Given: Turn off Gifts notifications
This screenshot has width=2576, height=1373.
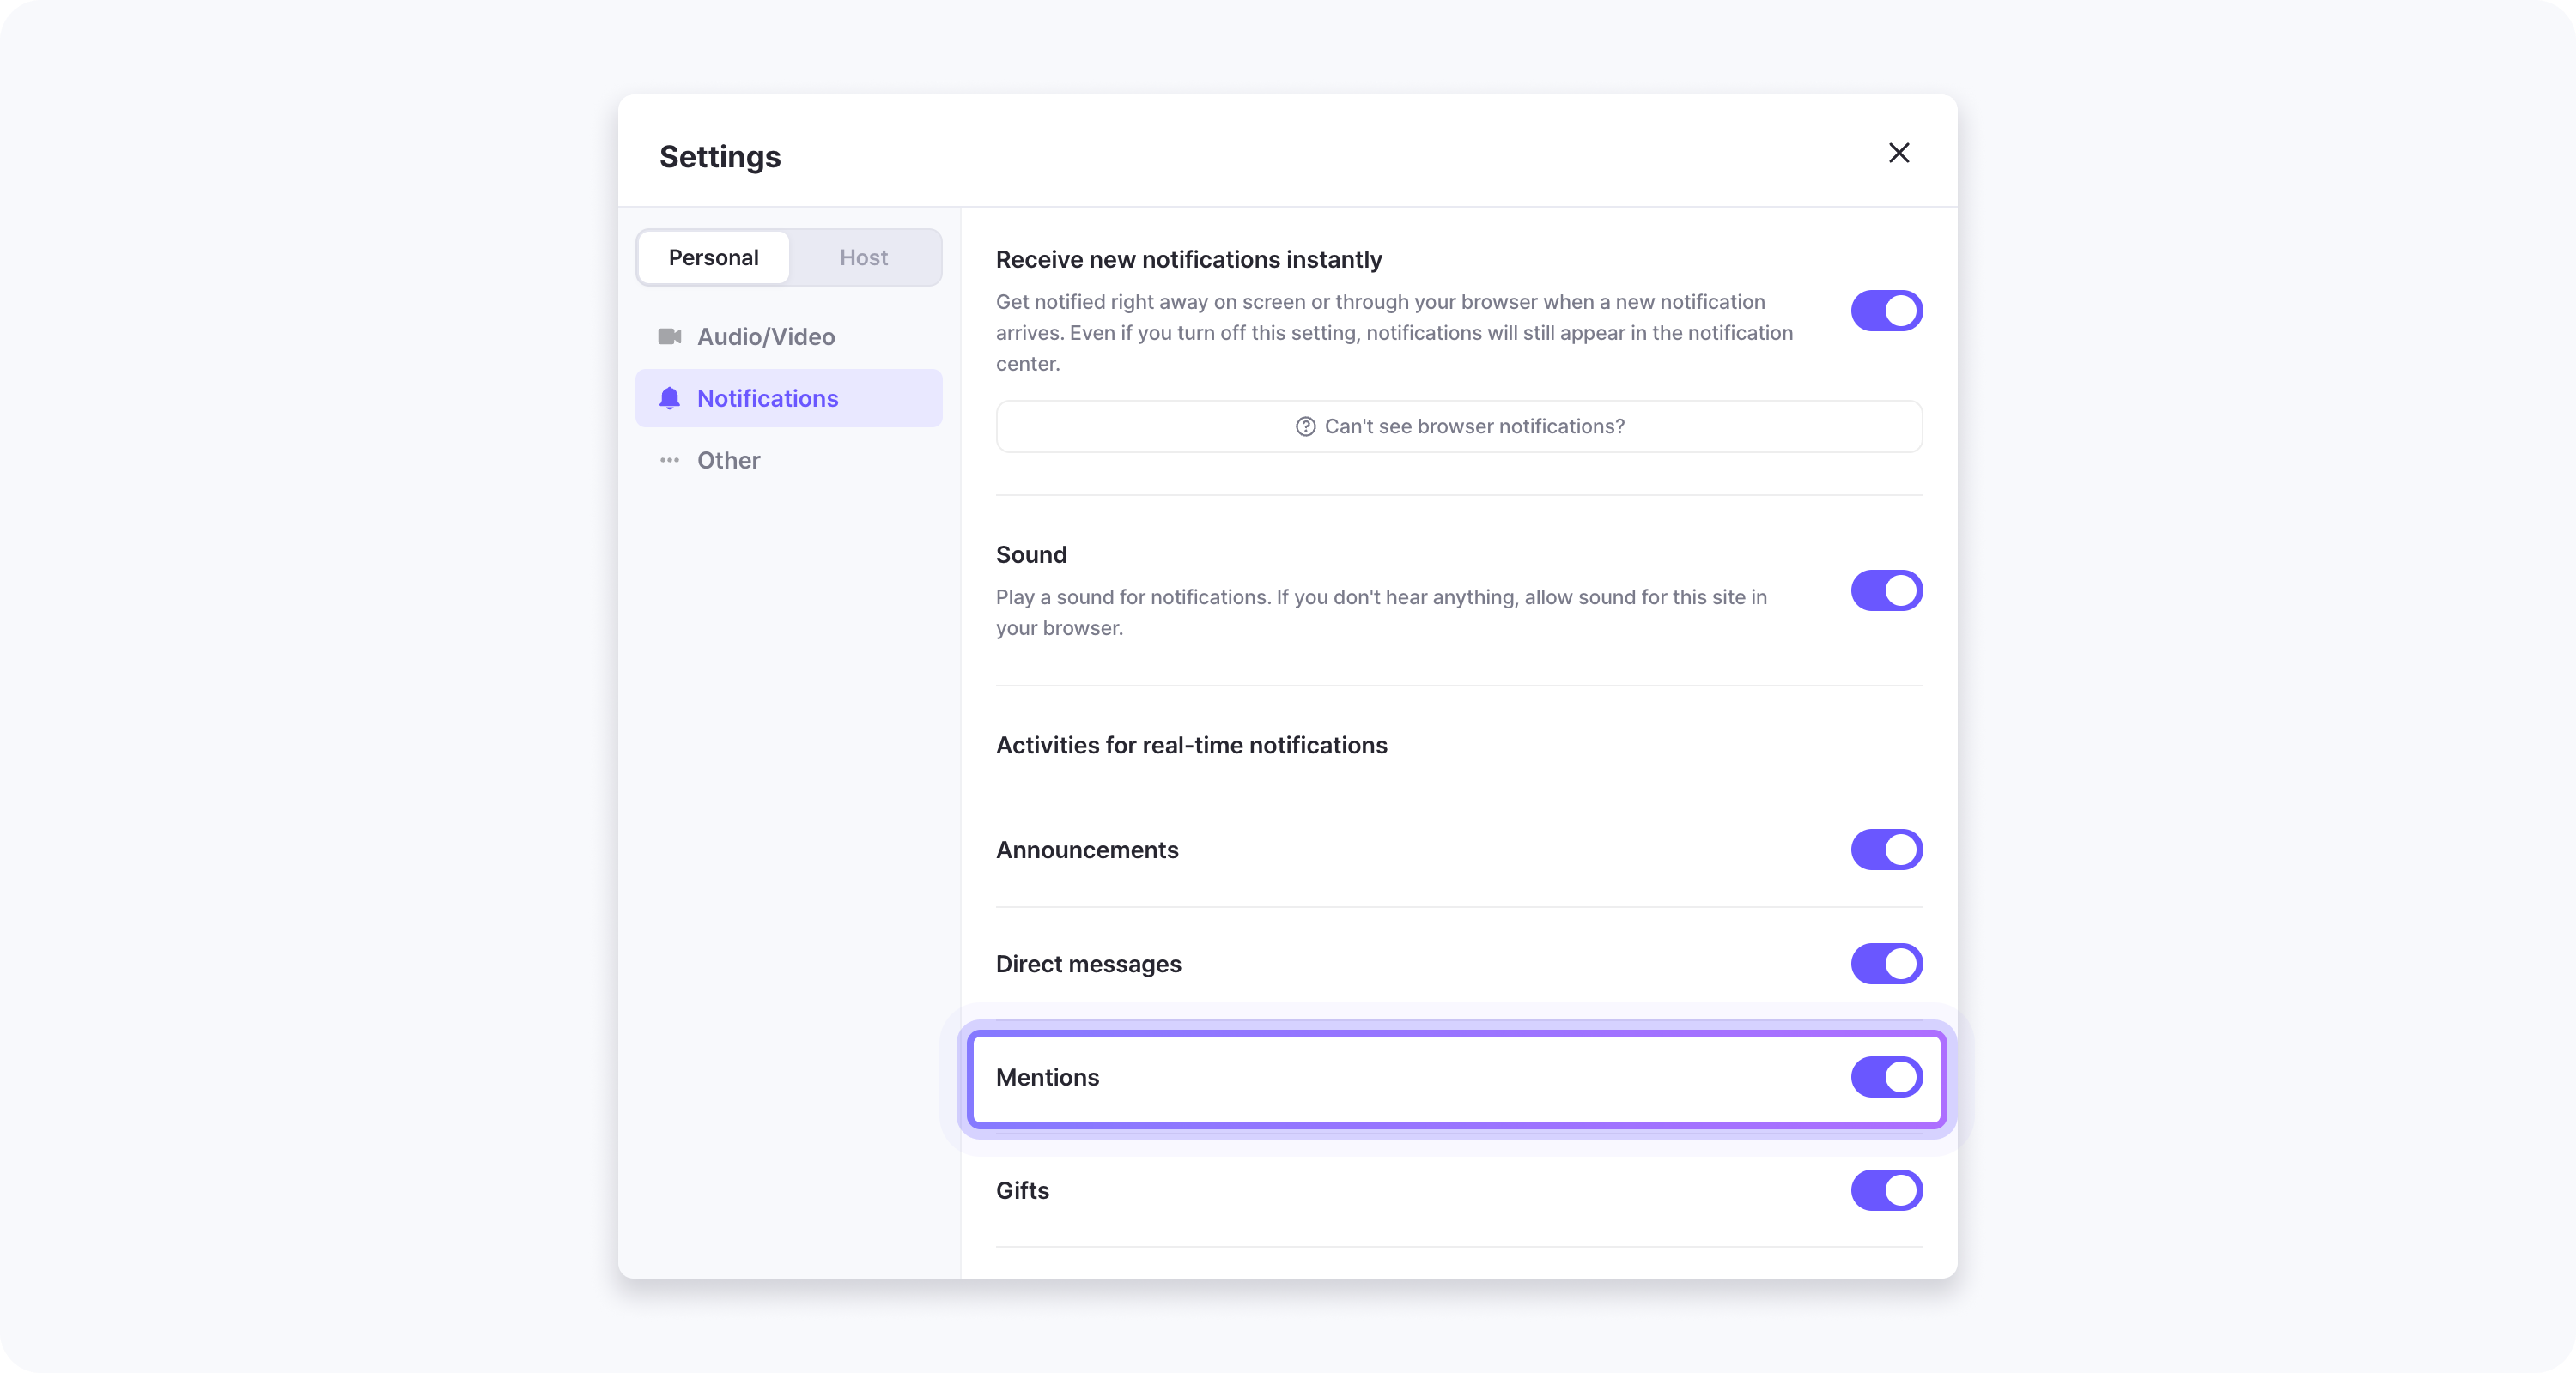Looking at the screenshot, I should point(1886,1190).
